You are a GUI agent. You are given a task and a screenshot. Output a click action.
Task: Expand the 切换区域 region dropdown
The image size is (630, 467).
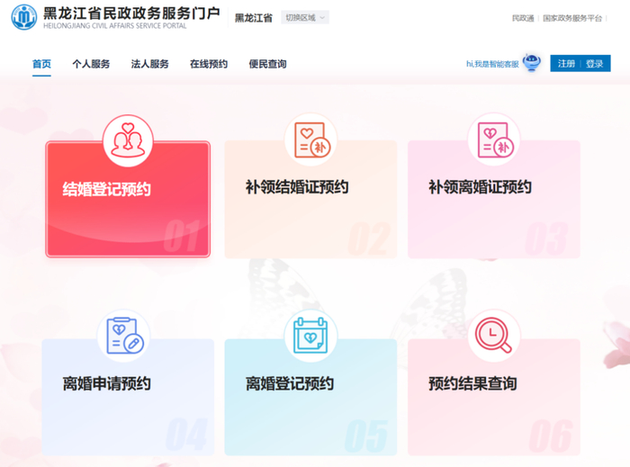(305, 18)
